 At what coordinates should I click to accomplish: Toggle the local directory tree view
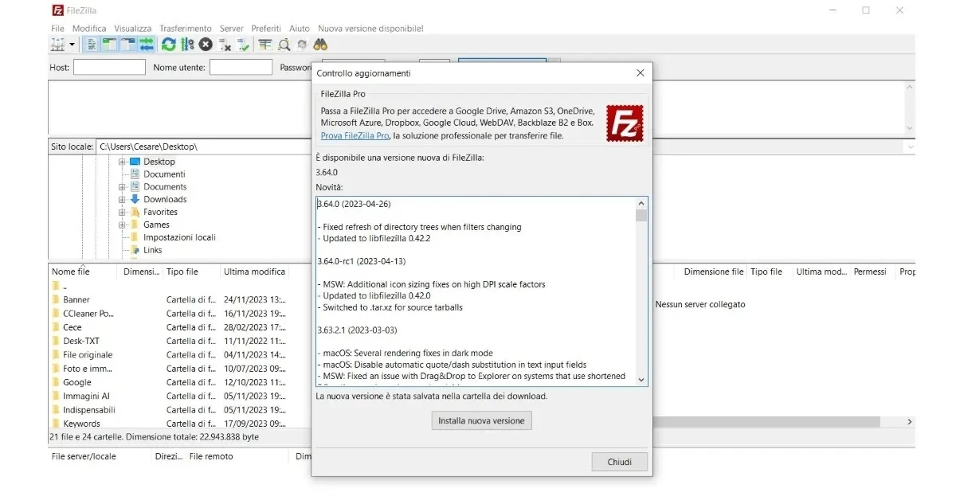coord(109,44)
